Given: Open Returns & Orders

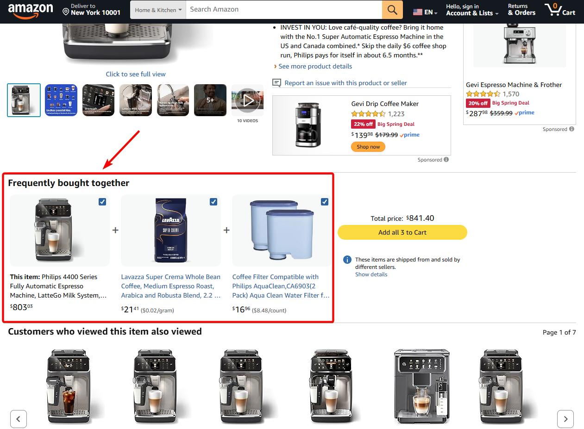Looking at the screenshot, I should [x=521, y=10].
